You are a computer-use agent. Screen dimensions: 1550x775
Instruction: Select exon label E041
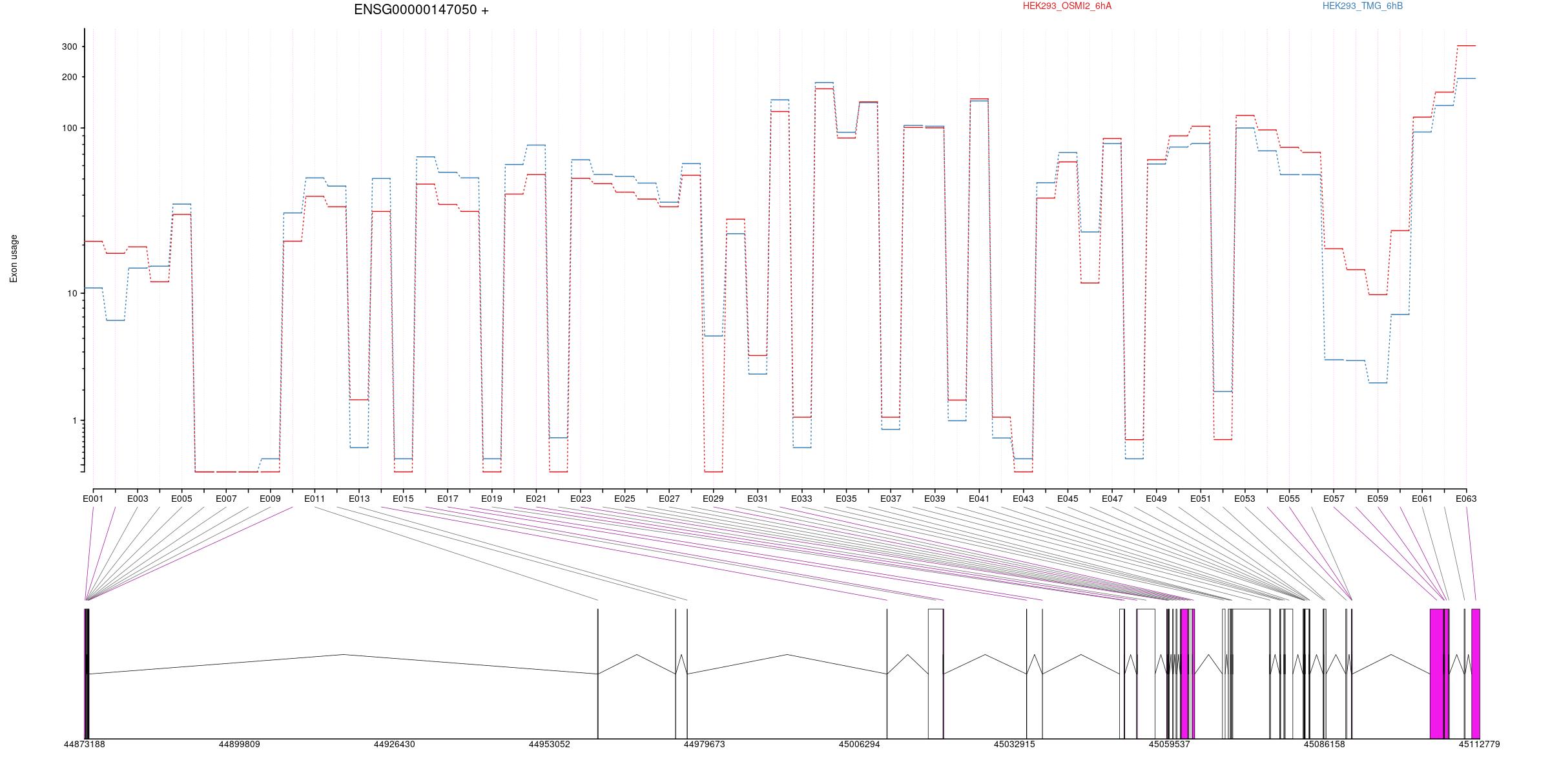pos(979,499)
